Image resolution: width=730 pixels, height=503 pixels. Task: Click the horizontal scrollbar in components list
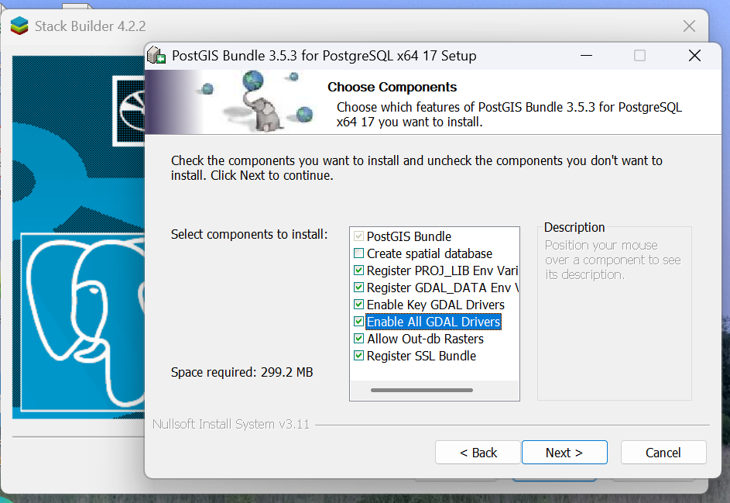[421, 390]
